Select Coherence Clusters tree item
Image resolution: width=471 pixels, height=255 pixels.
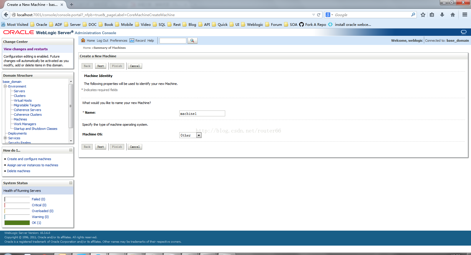tap(28, 115)
